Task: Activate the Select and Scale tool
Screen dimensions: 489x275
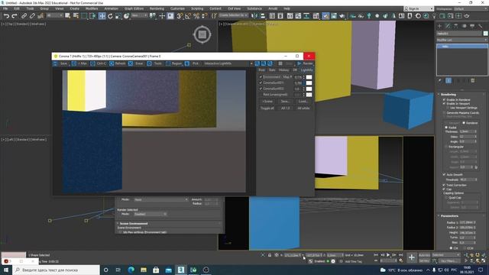Action: tap(118, 16)
